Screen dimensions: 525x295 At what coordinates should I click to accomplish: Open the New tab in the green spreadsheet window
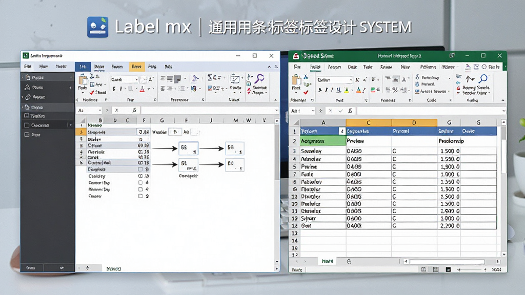tap(405, 67)
